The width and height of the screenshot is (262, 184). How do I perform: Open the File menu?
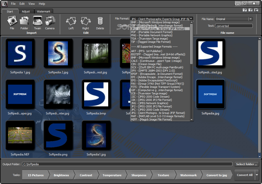tap(13, 4)
